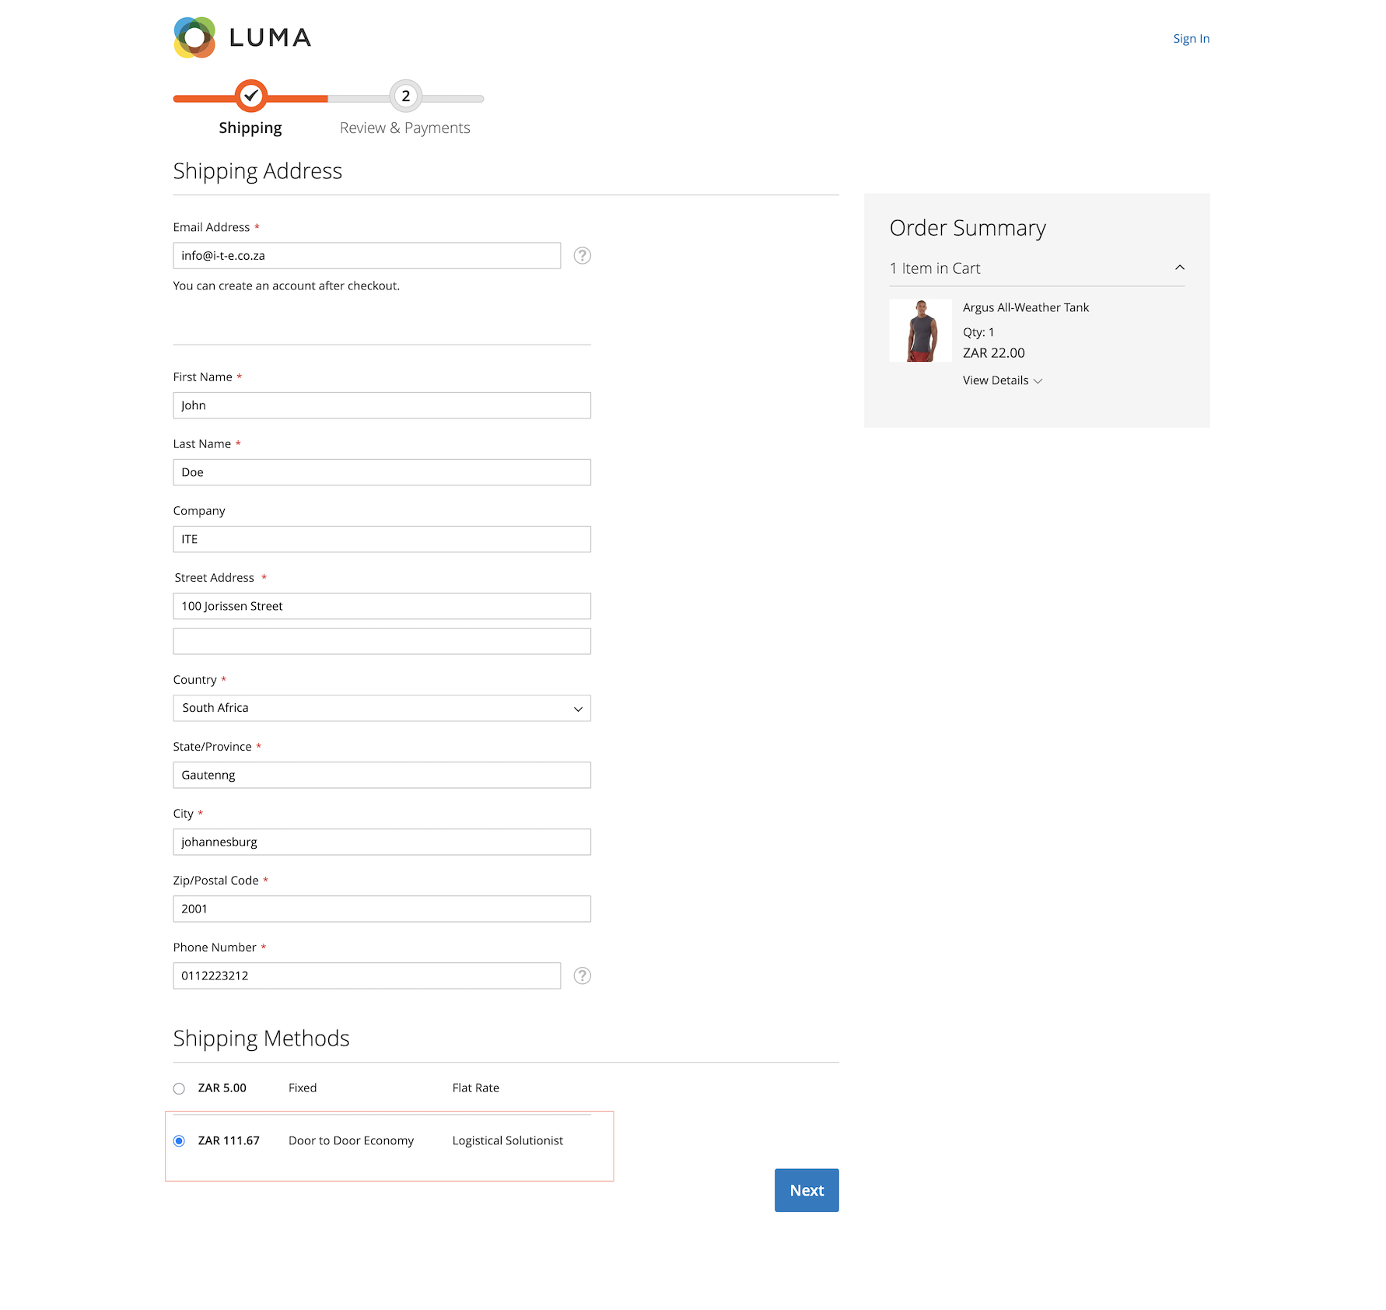
Task: Open the Phone Number help tooltip
Action: [582, 975]
